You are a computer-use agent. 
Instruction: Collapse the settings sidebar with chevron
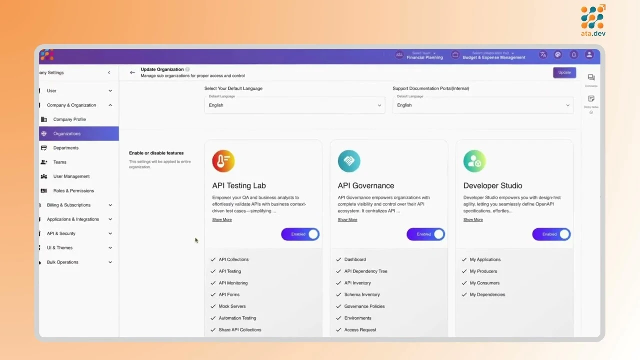pyautogui.click(x=109, y=73)
